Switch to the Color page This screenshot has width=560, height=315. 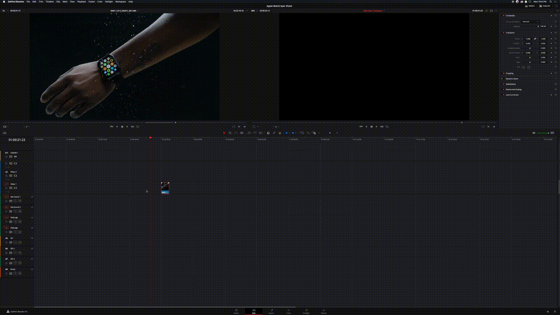(x=289, y=311)
